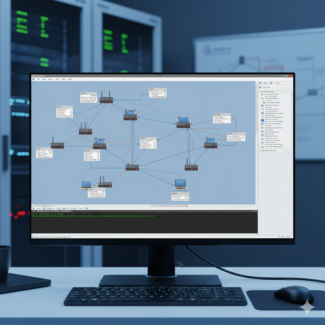Click inside the dark terminal console output area
Viewport: 325px width, 325px height.
point(143,225)
